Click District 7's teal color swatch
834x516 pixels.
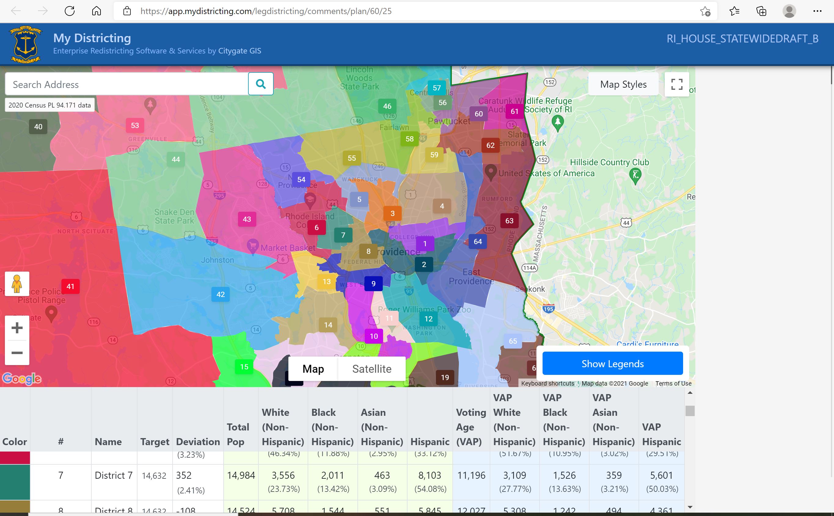(x=15, y=482)
